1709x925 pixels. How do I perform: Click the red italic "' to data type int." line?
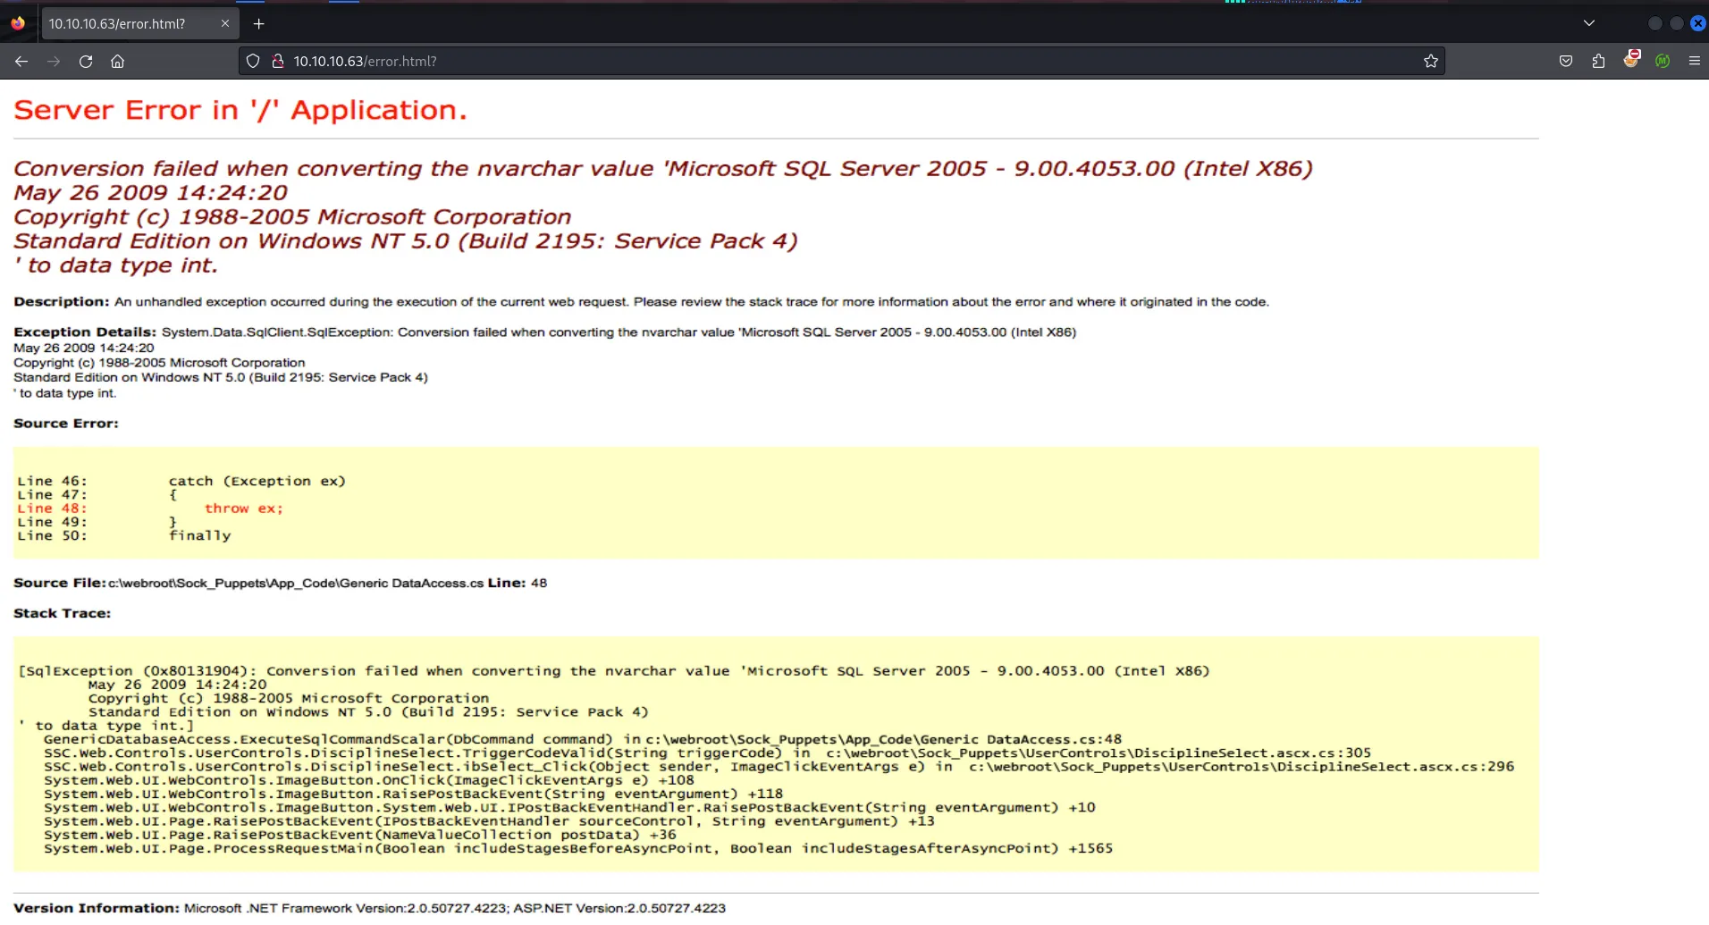(115, 265)
